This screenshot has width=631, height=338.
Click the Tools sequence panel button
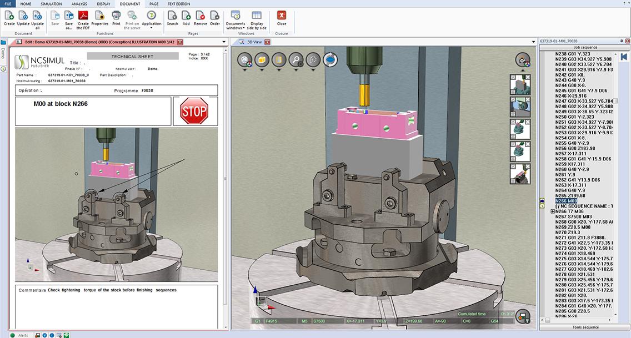pyautogui.click(x=585, y=327)
